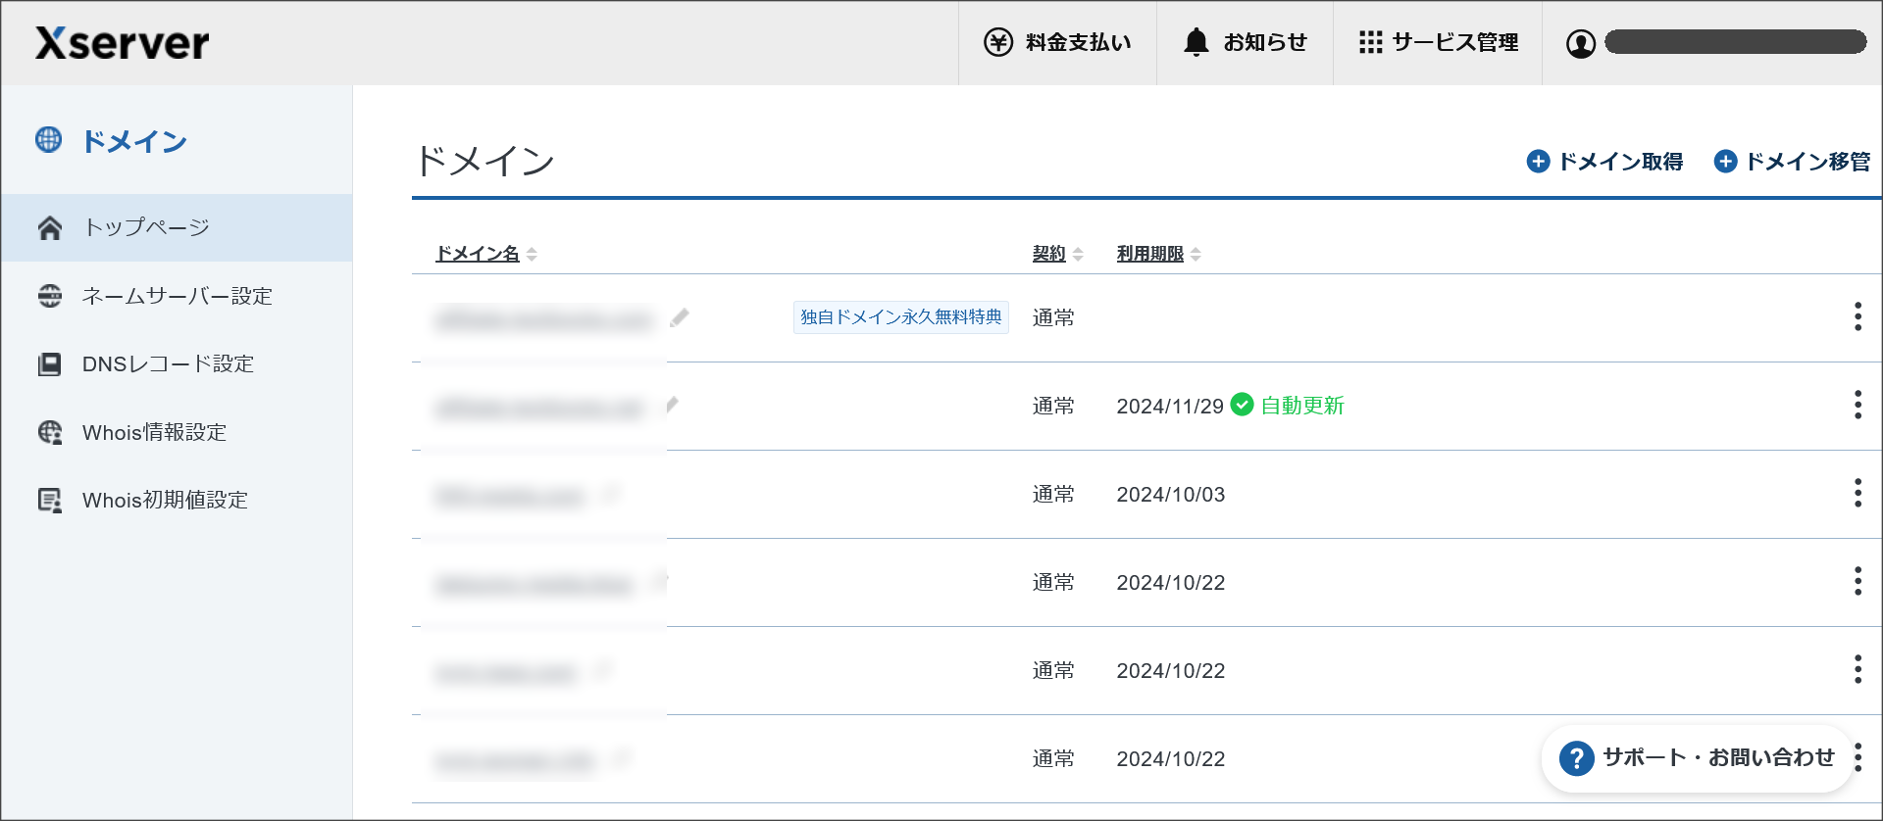Click question mark support icon
This screenshot has width=1883, height=821.
1576,758
